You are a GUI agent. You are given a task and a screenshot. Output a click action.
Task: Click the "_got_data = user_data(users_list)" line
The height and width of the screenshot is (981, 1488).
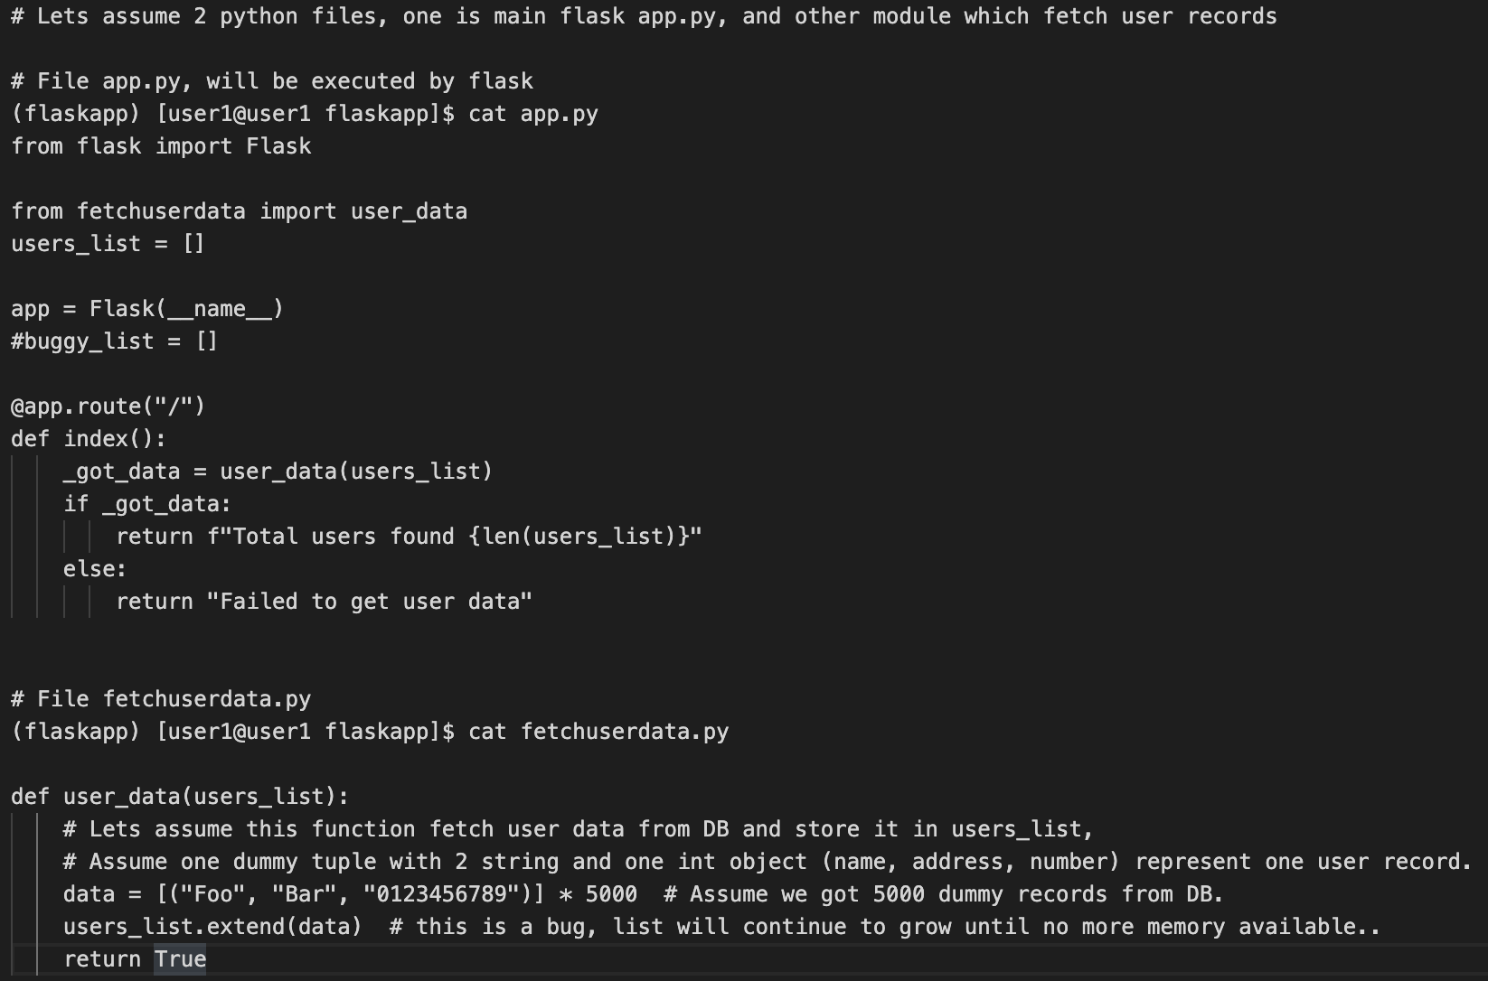[278, 472]
